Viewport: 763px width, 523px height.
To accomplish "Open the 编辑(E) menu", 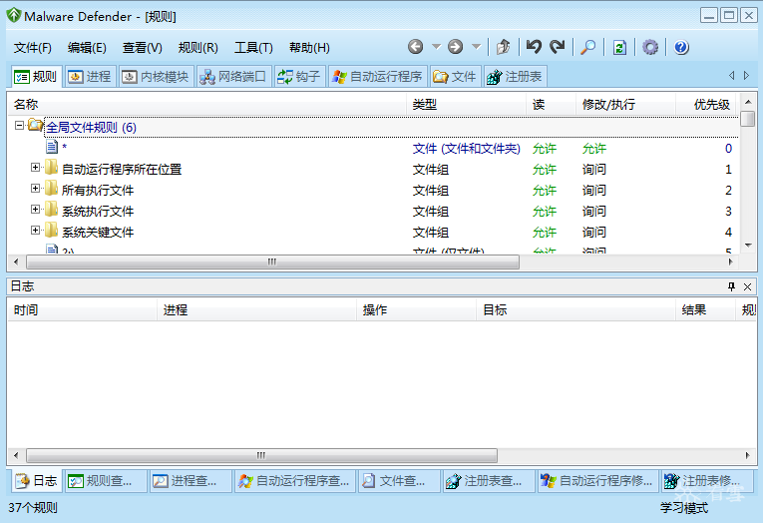I will (x=87, y=48).
